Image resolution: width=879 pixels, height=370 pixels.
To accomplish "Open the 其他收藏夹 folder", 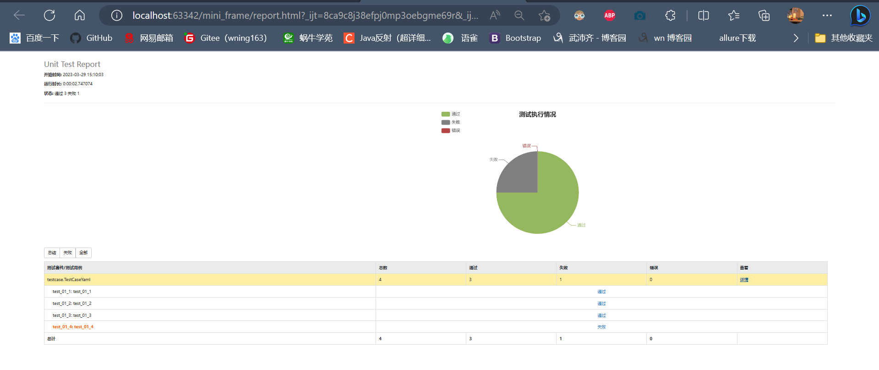I will 844,38.
